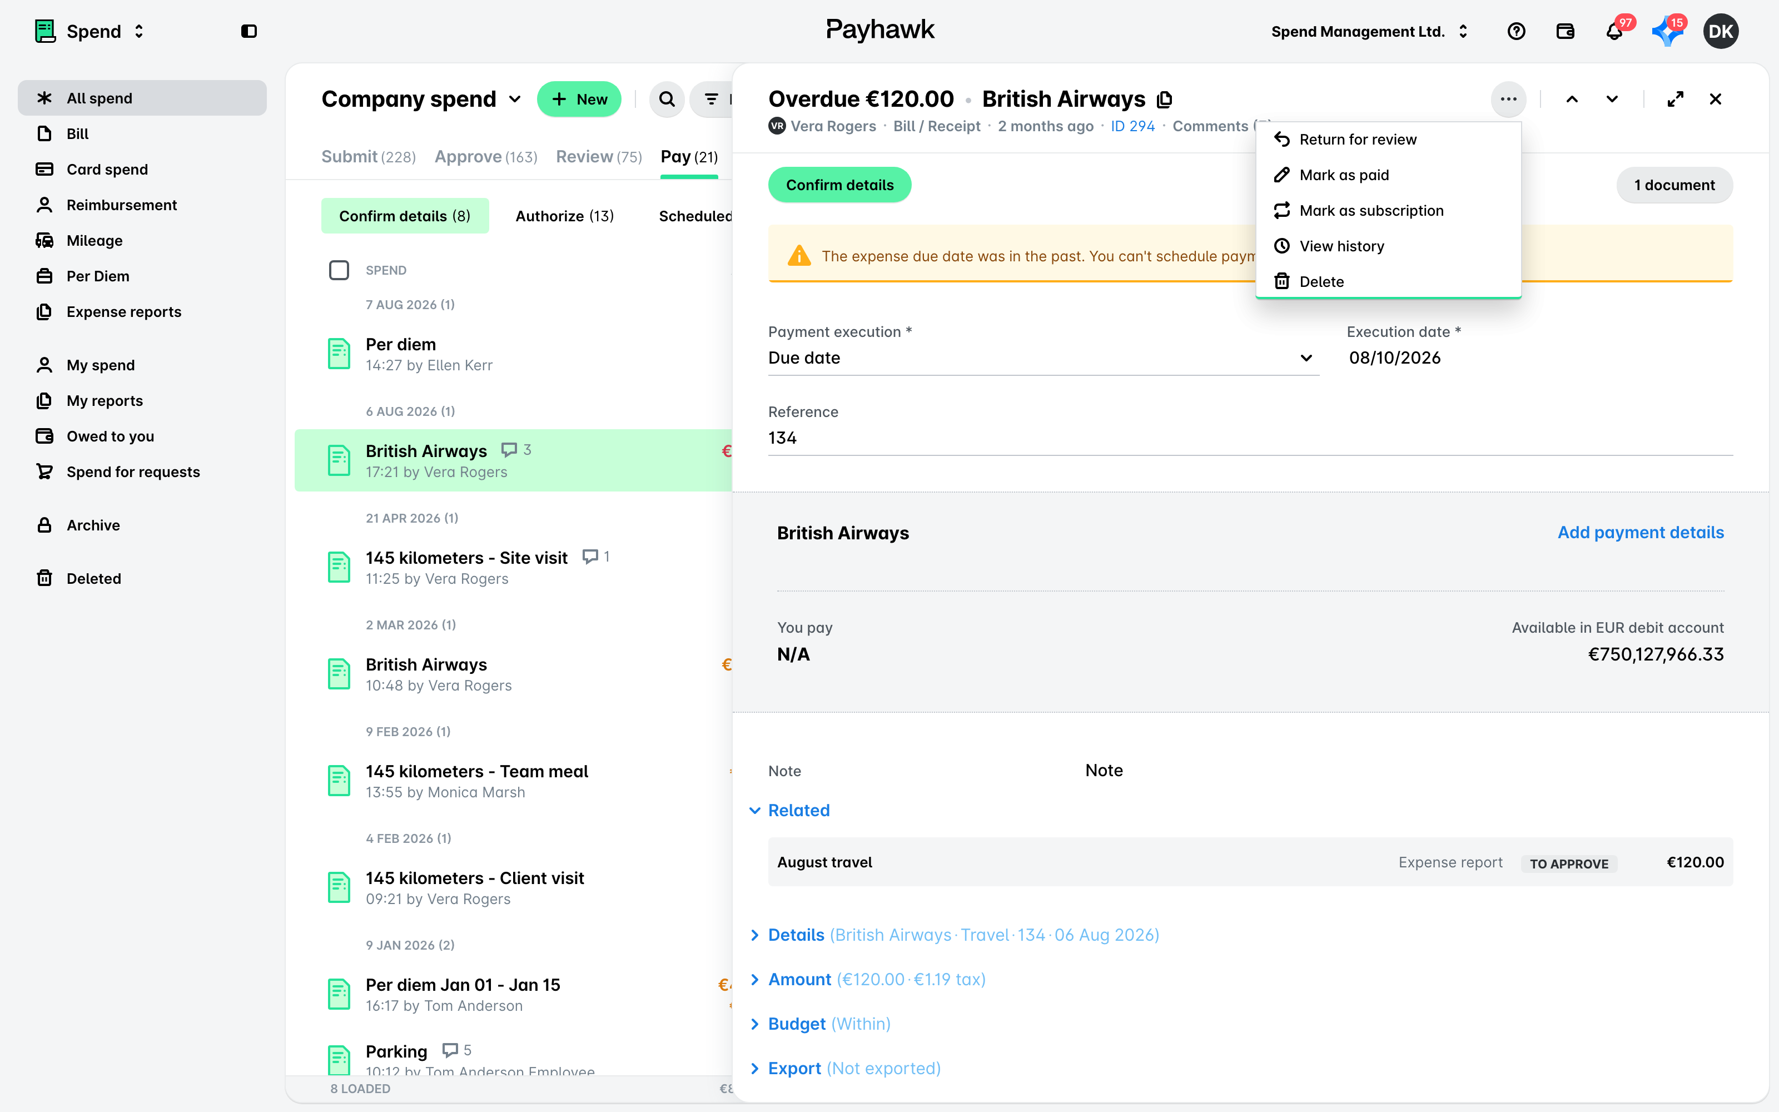Collapse the sidebar panel icon
Viewport: 1779px width, 1112px height.
(249, 31)
